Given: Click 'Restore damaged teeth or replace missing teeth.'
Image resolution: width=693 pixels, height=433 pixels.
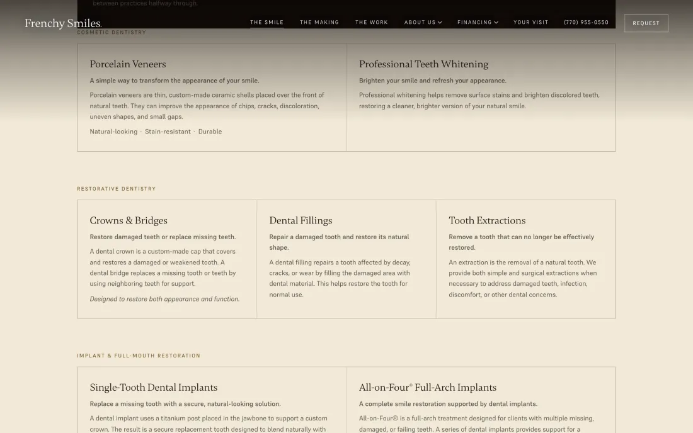Looking at the screenshot, I should tap(163, 237).
